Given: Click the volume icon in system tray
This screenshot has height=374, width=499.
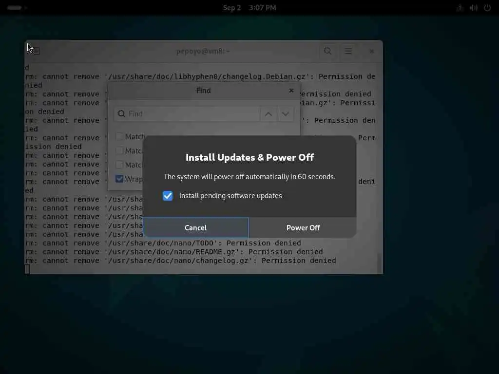Looking at the screenshot, I should [x=474, y=8].
